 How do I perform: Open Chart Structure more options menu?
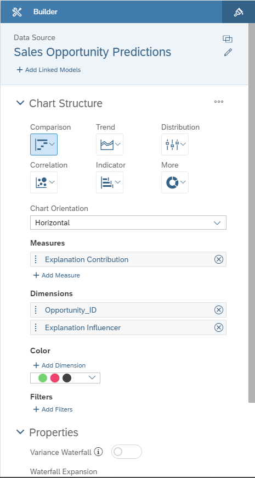click(219, 102)
